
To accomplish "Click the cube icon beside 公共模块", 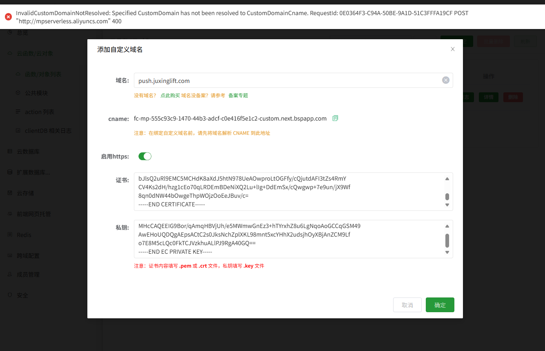I will coord(18,93).
